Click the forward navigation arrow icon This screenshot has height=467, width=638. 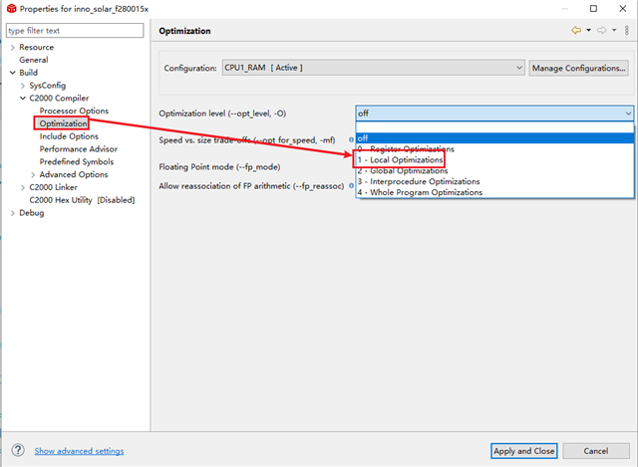click(x=601, y=31)
